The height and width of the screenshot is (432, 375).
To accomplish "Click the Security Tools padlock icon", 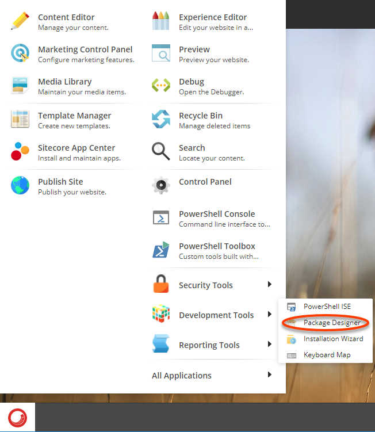I will pyautogui.click(x=161, y=284).
